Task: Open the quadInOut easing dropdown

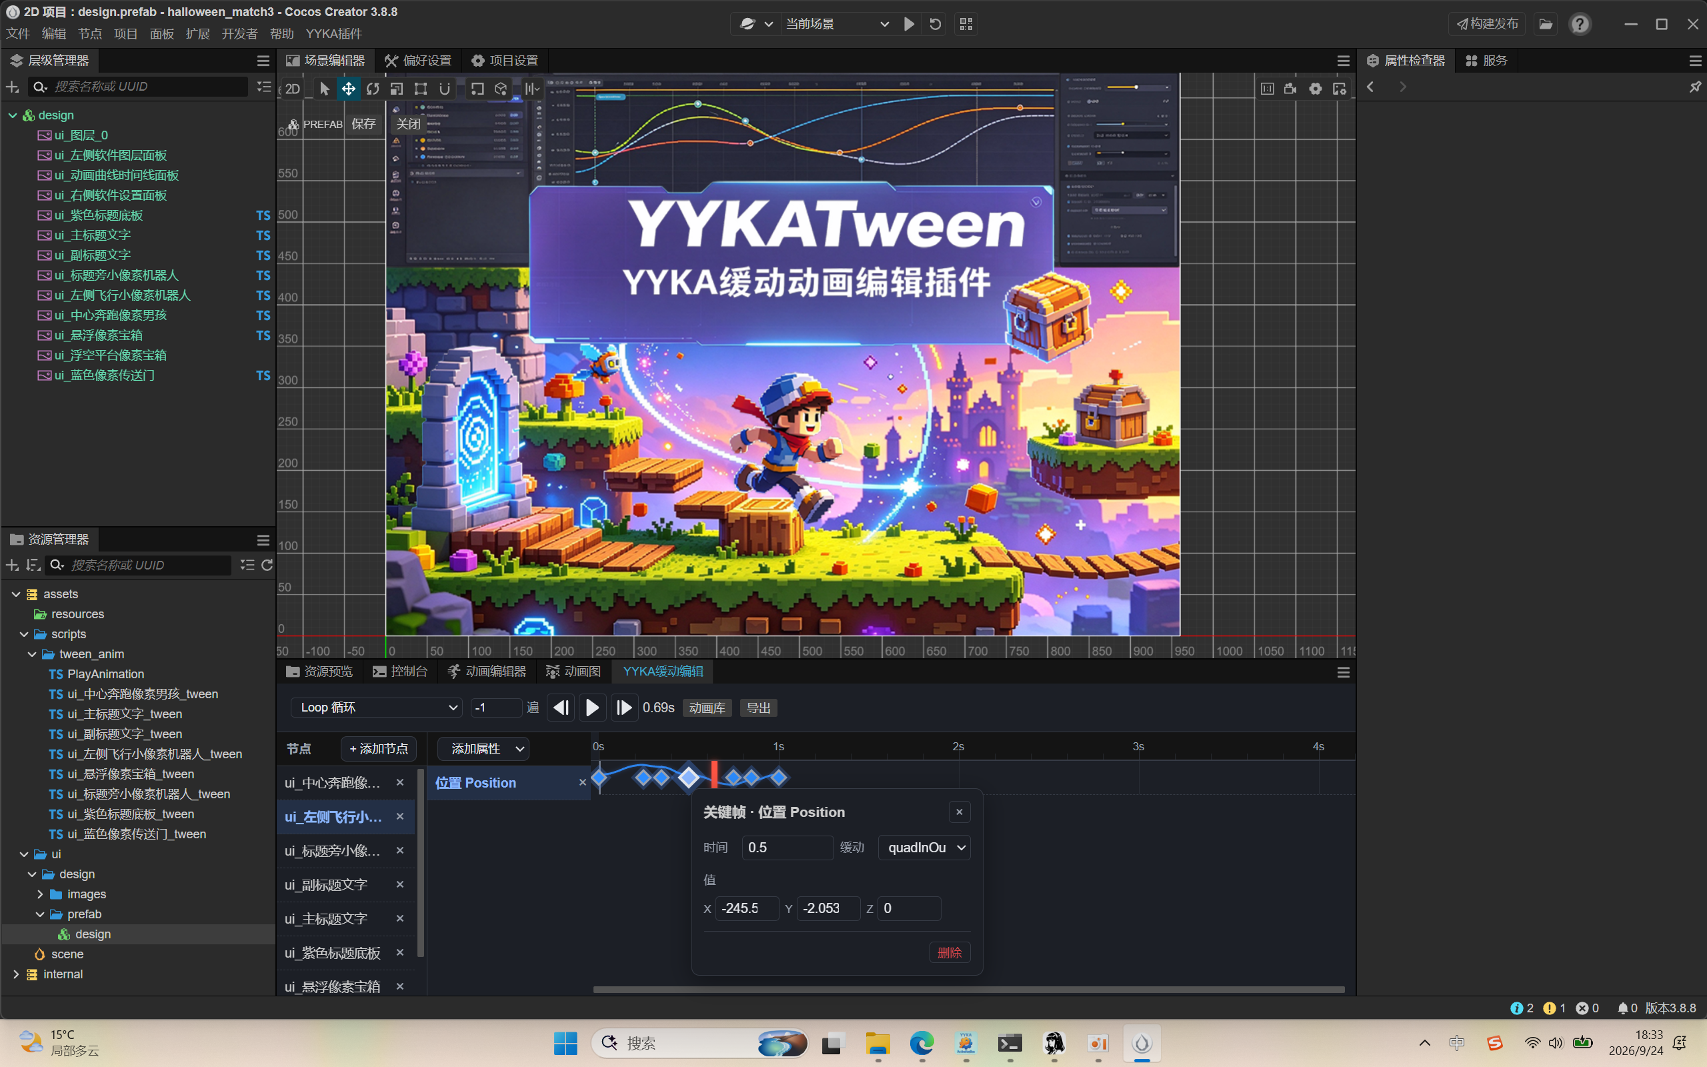Action: 924,848
